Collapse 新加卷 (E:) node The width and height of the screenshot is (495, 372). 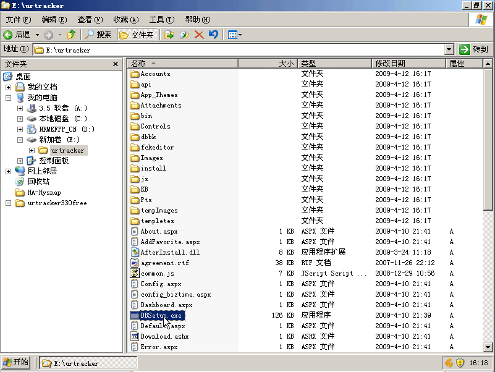(20, 140)
